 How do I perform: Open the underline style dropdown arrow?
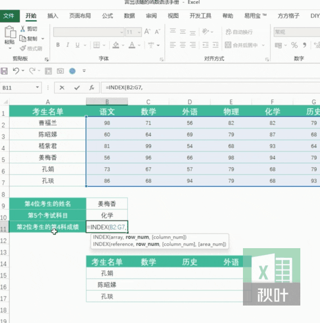click(x=85, y=46)
